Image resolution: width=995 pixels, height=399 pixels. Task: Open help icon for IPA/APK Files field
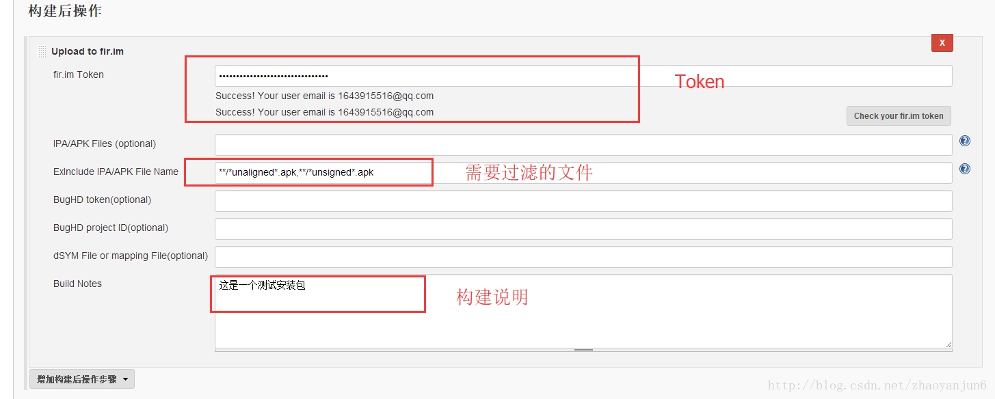coord(965,141)
